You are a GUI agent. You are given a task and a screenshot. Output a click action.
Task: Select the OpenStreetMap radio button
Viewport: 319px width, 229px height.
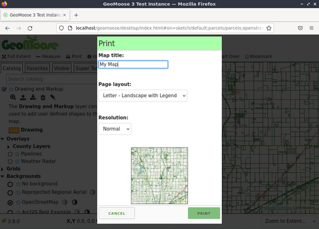[x=10, y=202]
